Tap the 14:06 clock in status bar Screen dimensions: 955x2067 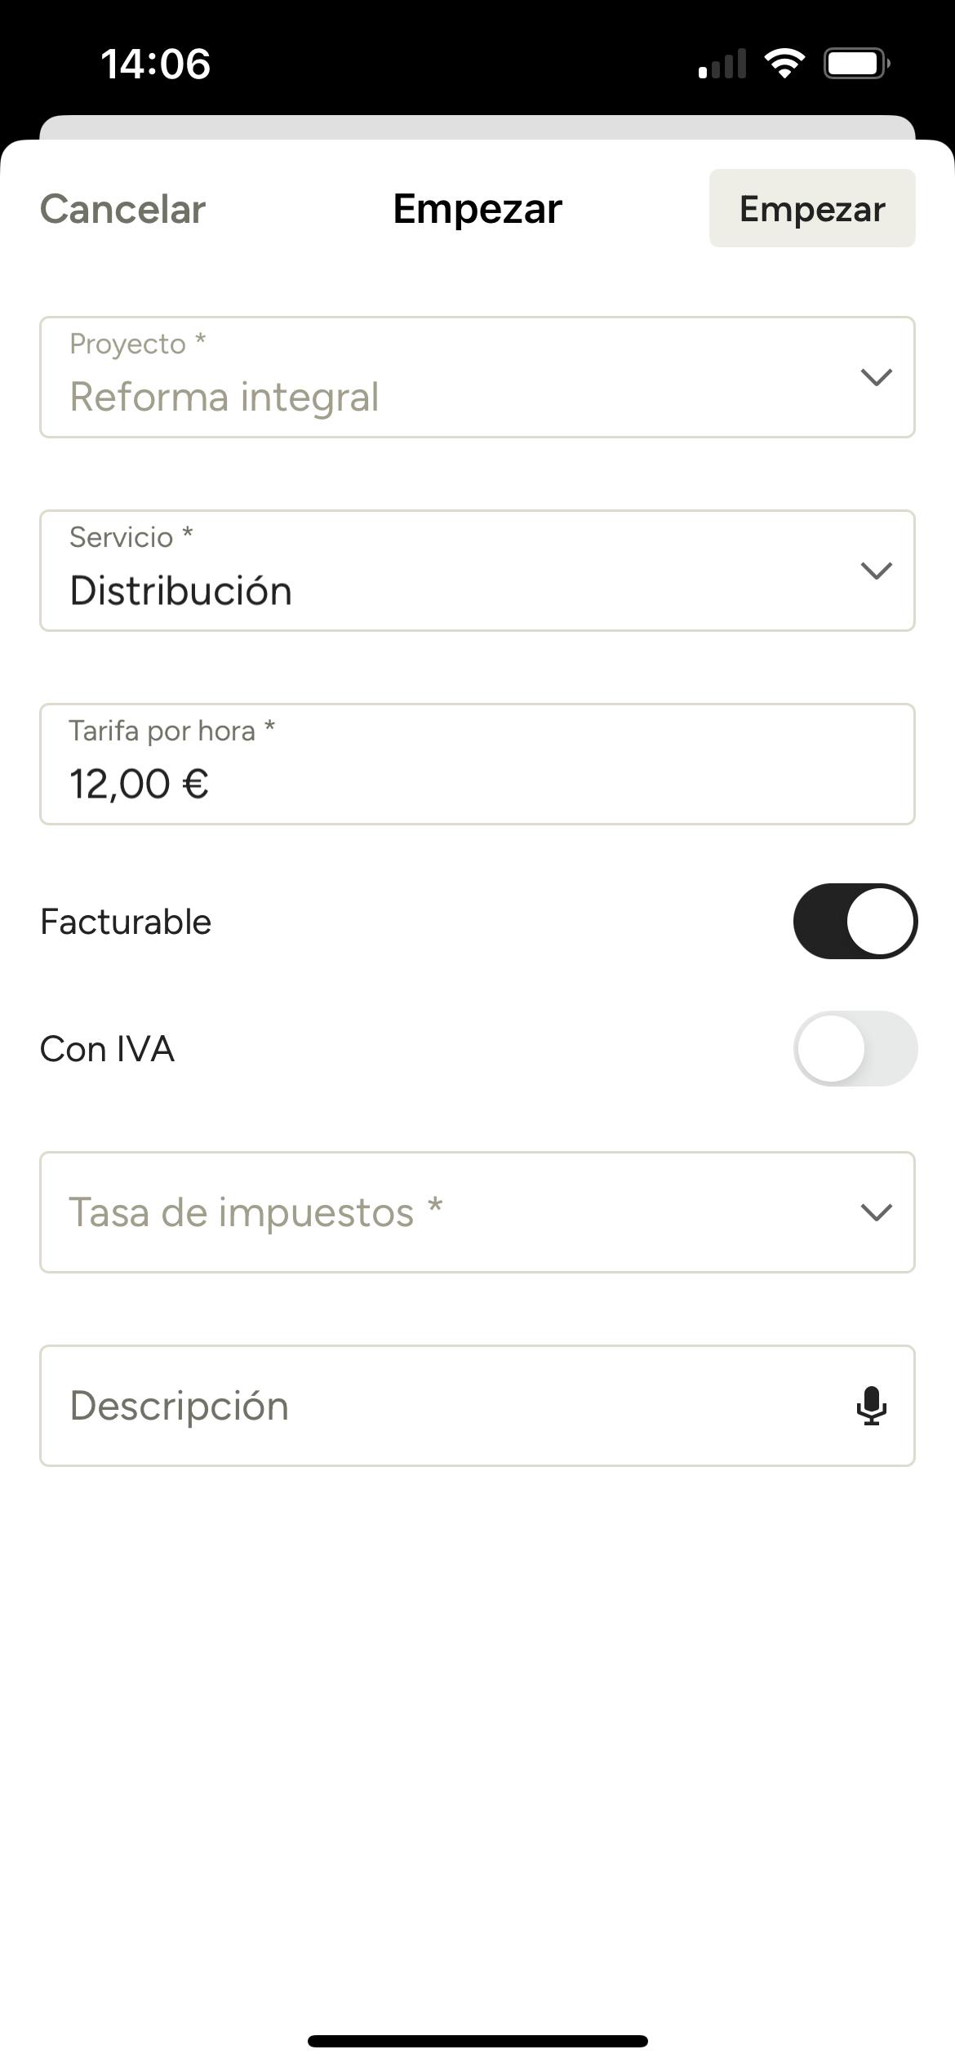(155, 64)
